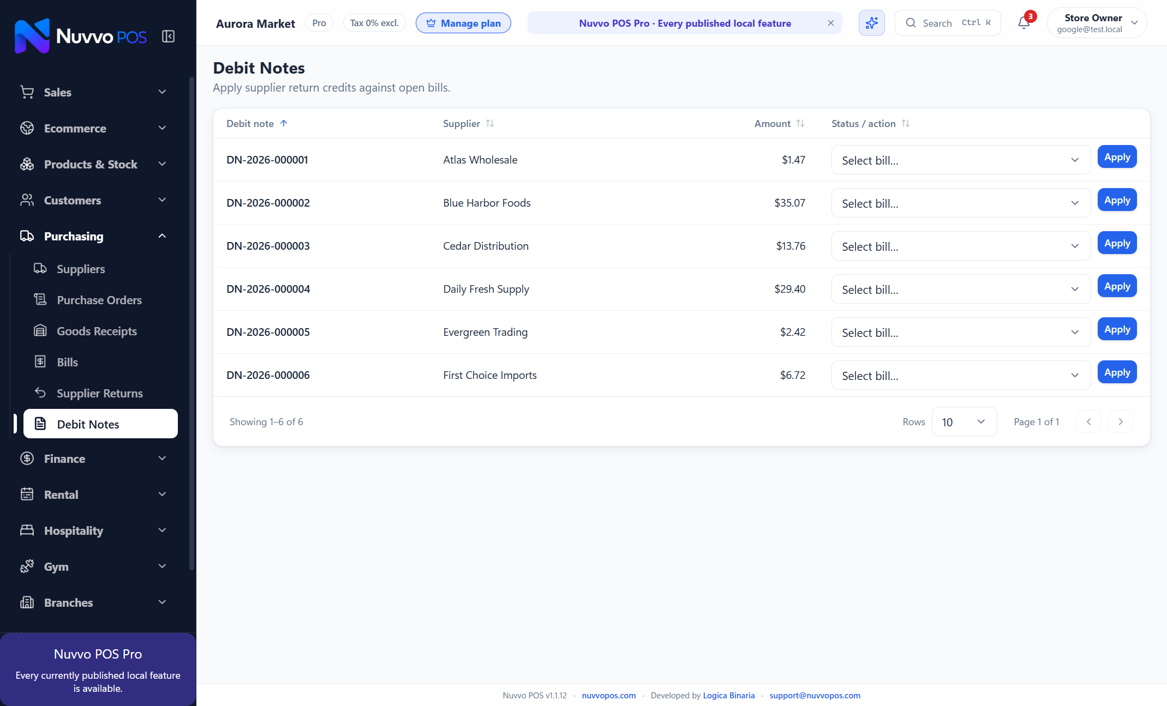Image resolution: width=1167 pixels, height=706 pixels.
Task: Open Suppliers page
Action: point(101,269)
